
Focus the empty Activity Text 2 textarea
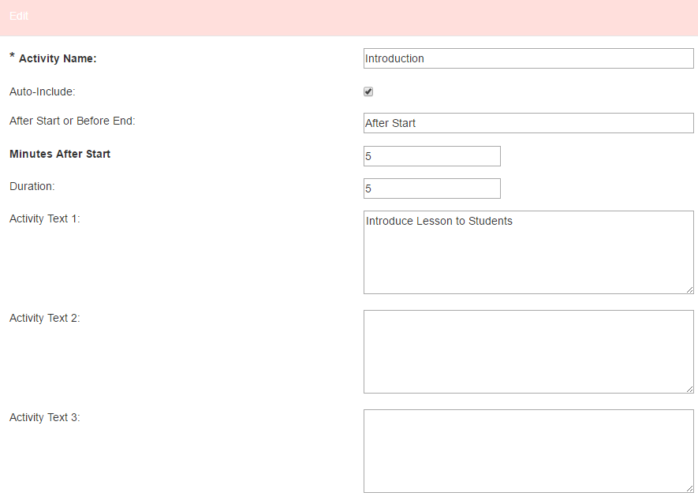[528, 351]
